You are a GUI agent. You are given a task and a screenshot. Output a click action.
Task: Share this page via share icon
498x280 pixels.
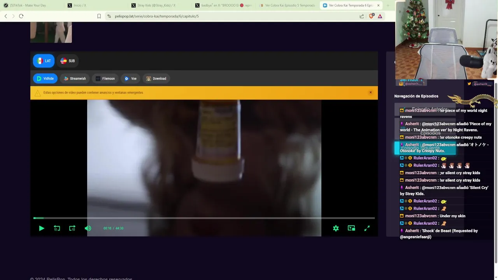tap(362, 16)
